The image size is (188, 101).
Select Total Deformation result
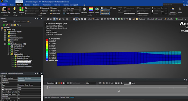point(23,64)
